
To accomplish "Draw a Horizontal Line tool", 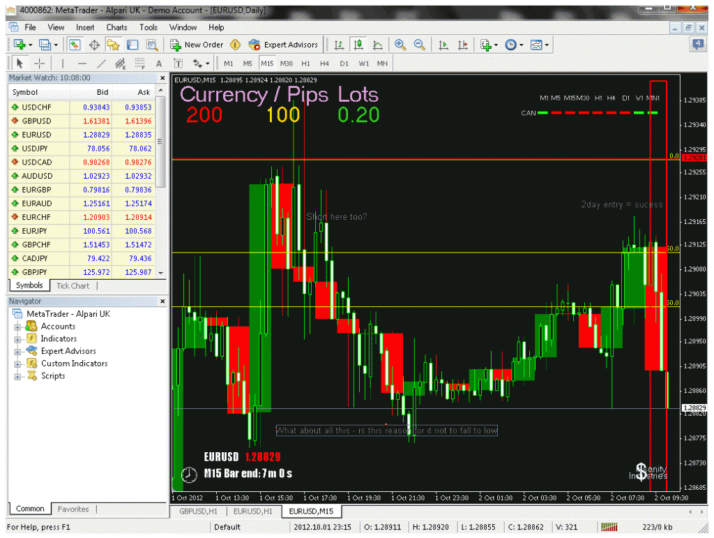I will coord(82,63).
